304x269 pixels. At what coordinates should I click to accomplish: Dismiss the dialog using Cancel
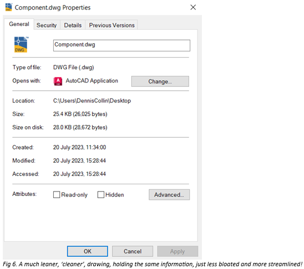point(133,251)
